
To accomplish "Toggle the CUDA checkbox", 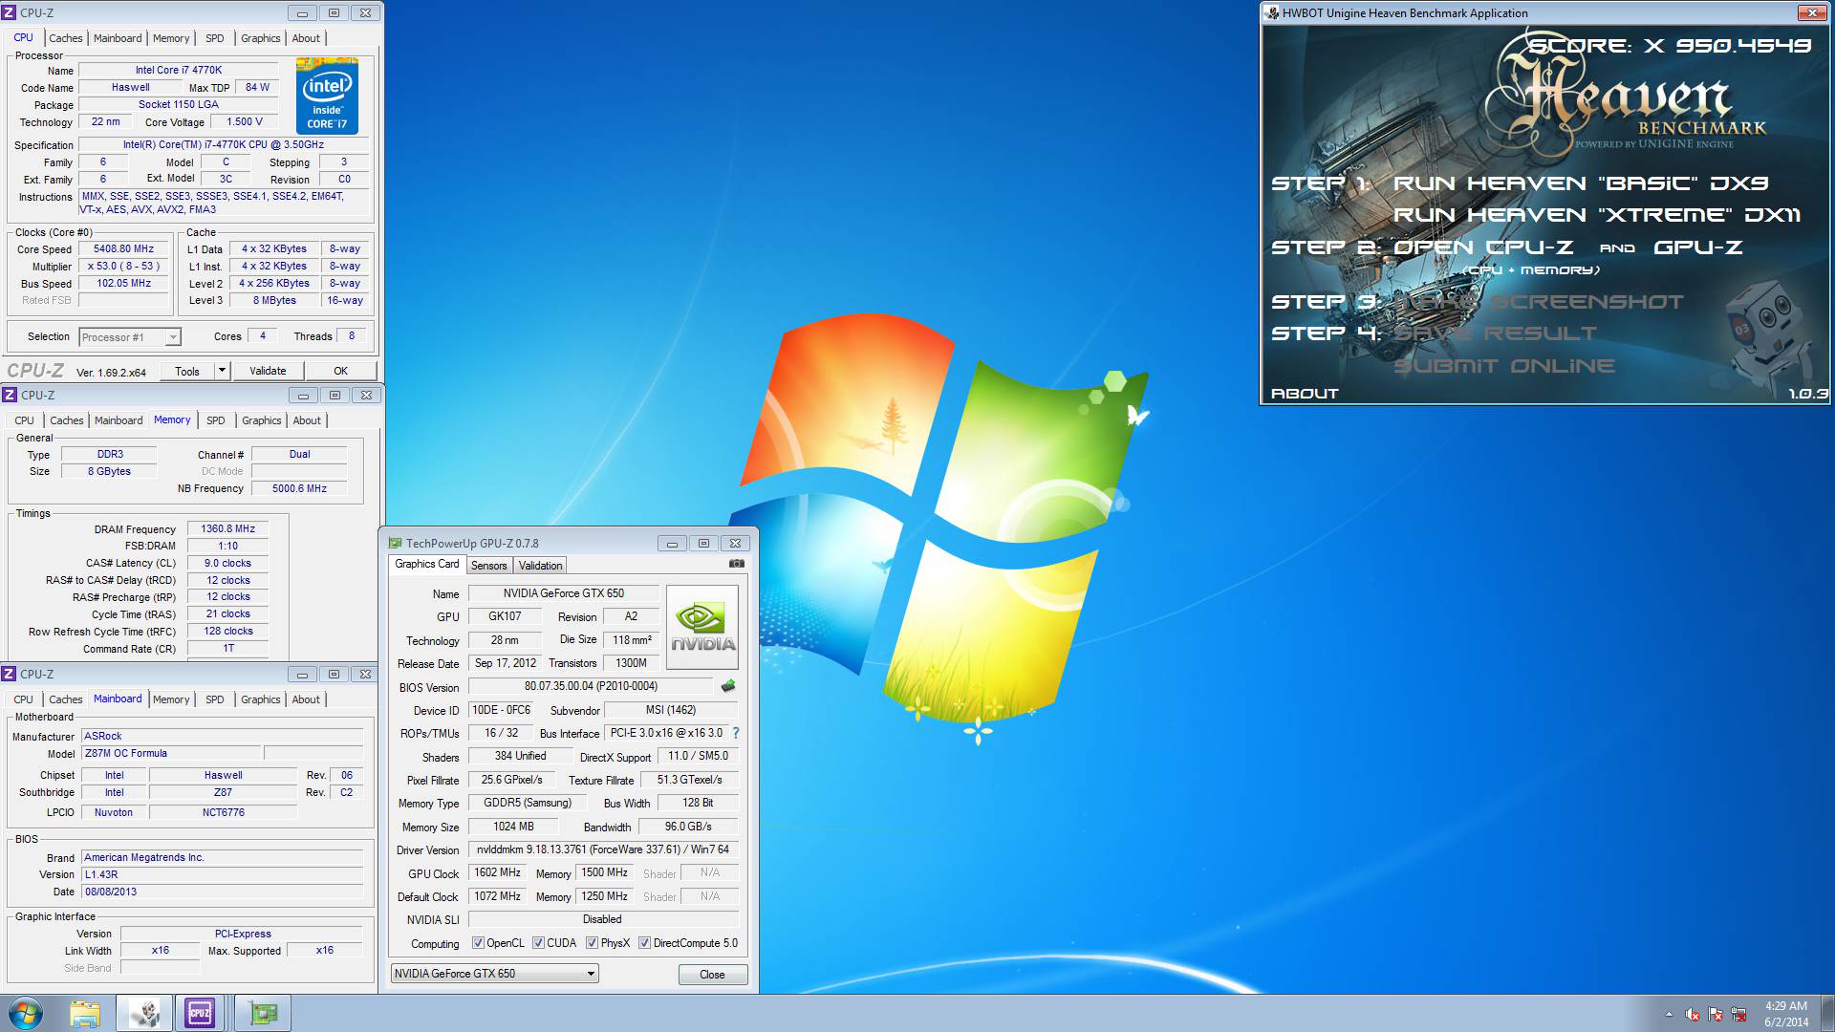I will point(538,943).
